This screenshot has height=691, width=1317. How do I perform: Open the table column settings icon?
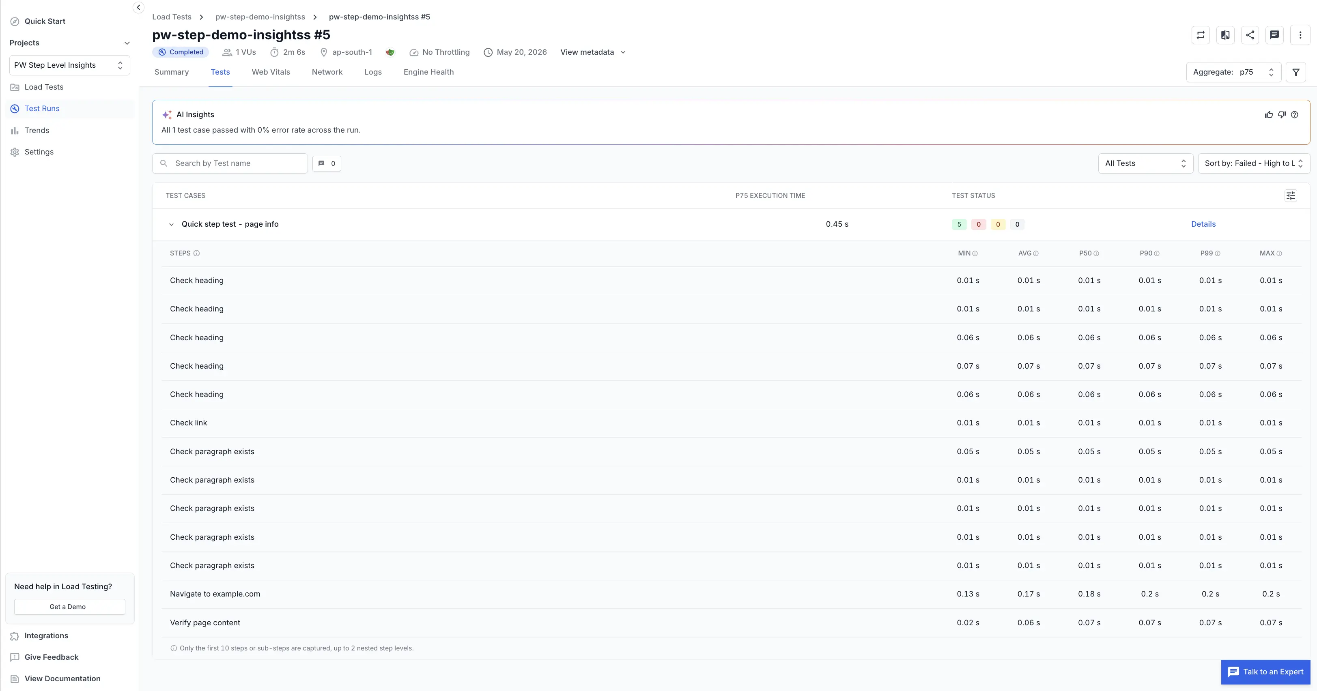[1291, 195]
